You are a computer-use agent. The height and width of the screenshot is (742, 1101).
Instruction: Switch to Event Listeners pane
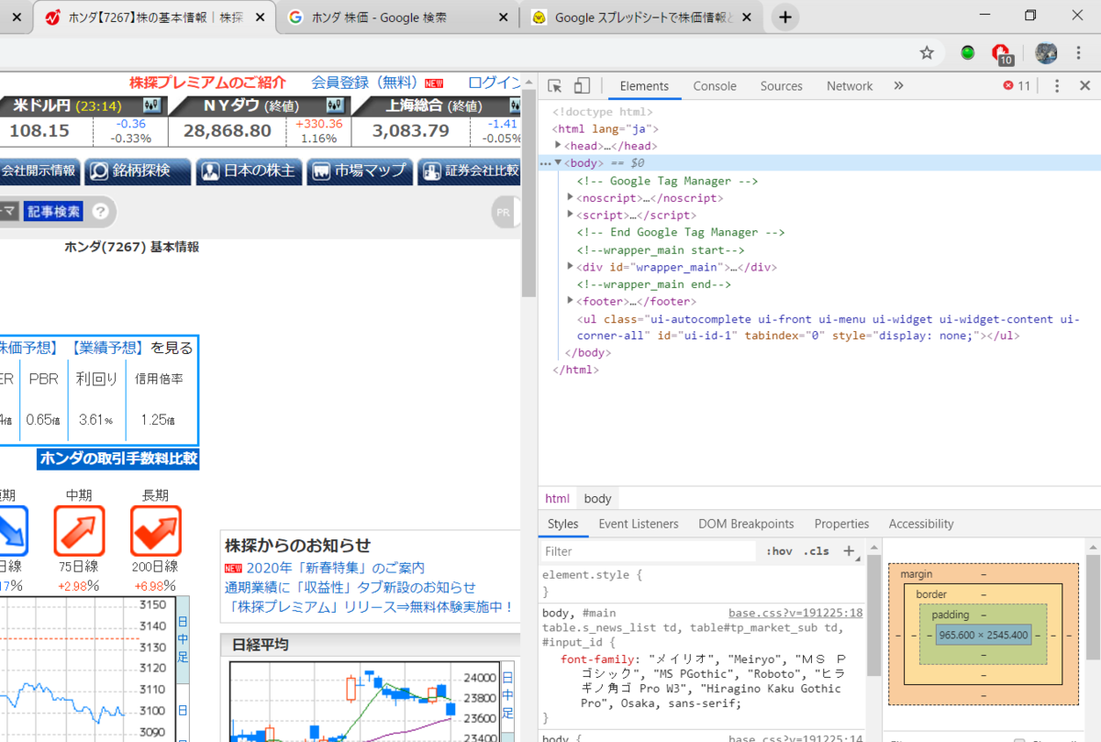(639, 524)
